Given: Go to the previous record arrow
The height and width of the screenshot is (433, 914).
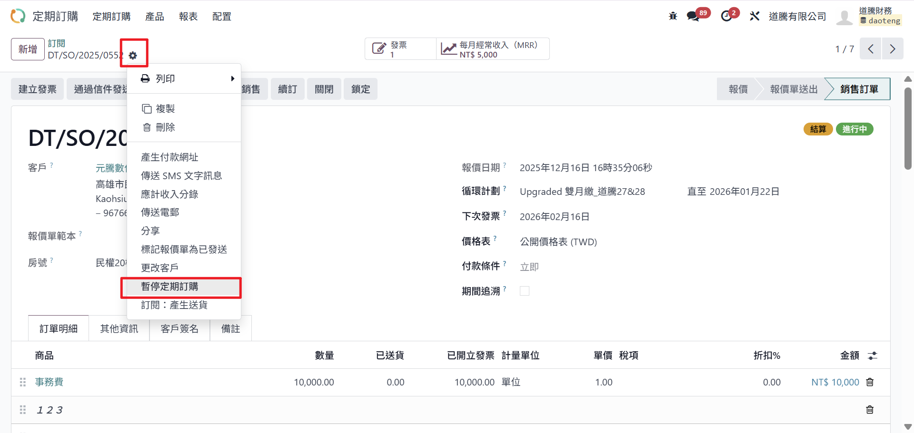Looking at the screenshot, I should pyautogui.click(x=871, y=49).
